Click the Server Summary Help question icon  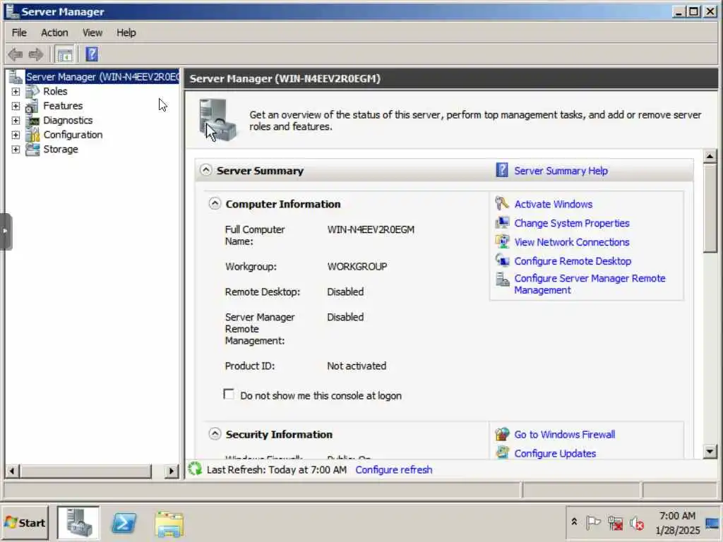pos(502,171)
